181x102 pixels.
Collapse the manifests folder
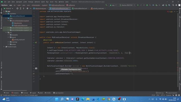click(x=6, y=14)
